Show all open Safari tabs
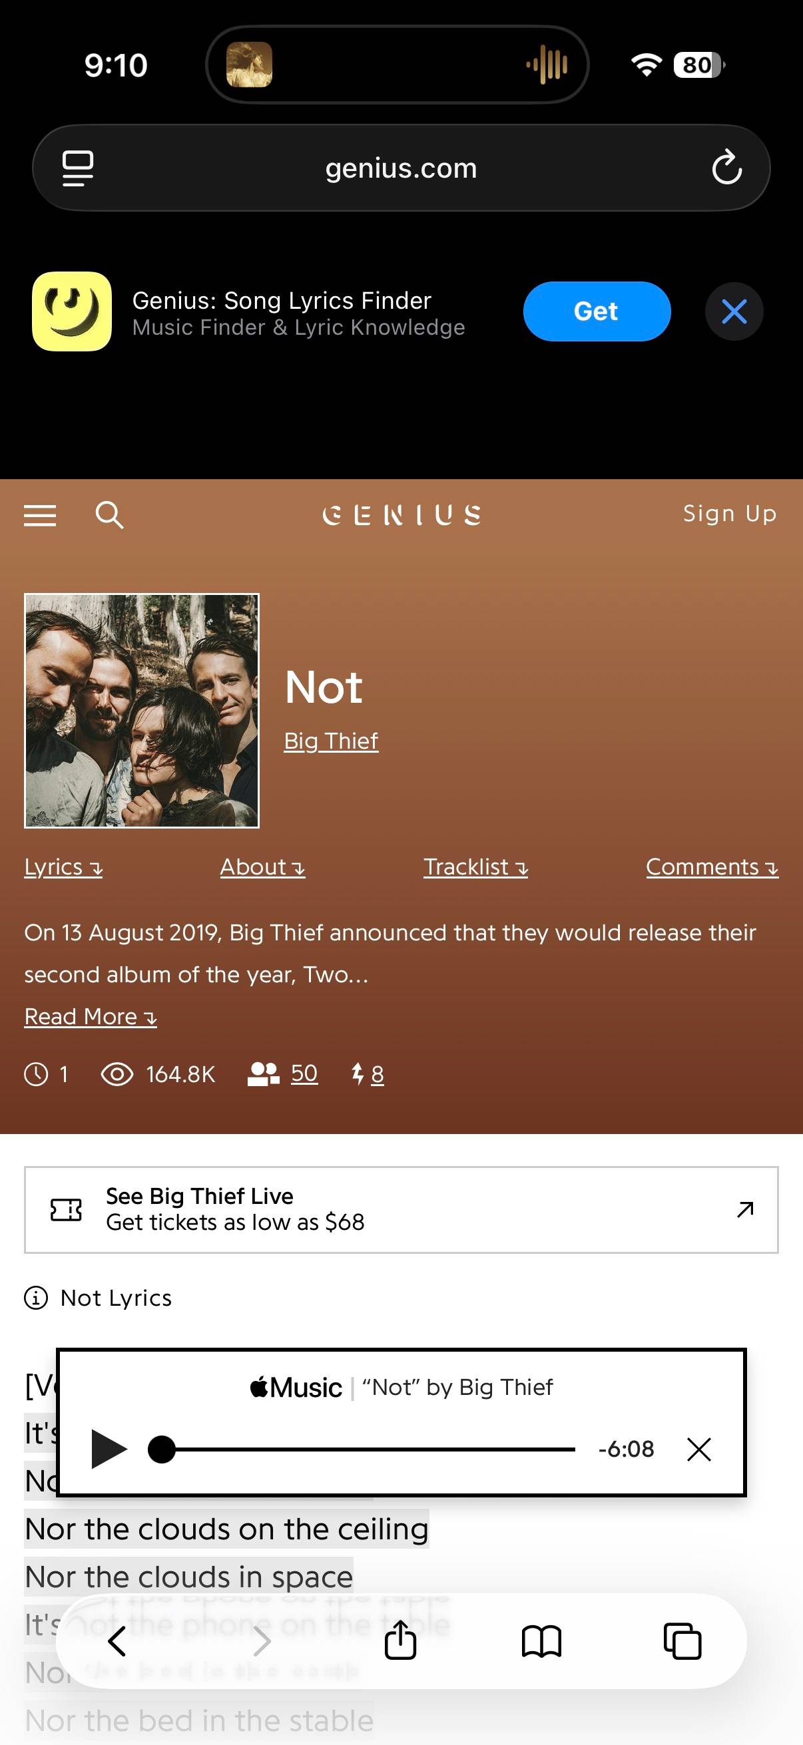803x1745 pixels. coord(682,1641)
